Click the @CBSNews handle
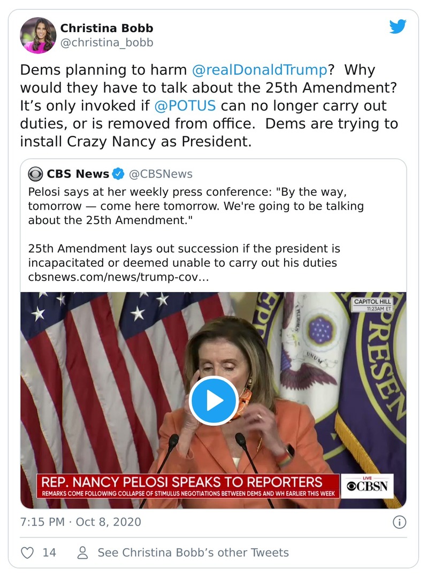This screenshot has height=577, width=428. point(160,174)
